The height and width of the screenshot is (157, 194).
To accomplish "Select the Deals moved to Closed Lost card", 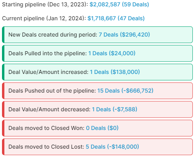I will [97, 147].
